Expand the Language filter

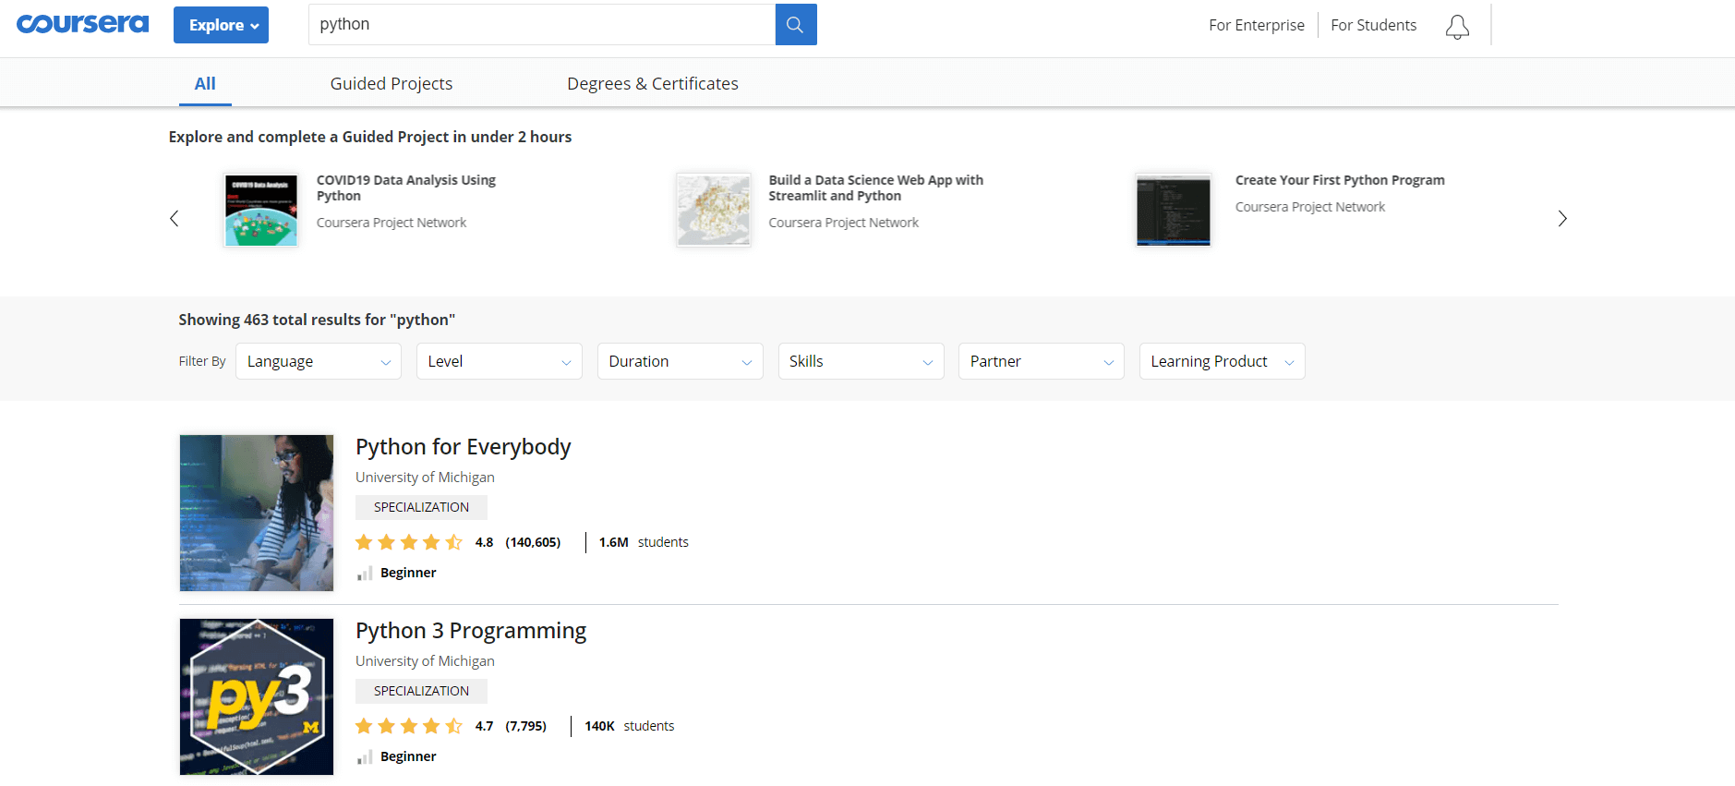pos(319,361)
